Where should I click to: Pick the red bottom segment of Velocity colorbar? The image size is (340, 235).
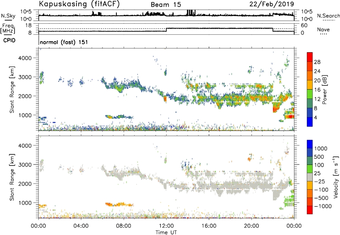tap(310, 210)
